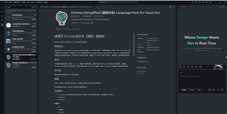Toggle Auto Update checkbox for the language pack
The image size is (227, 114).
(x=80, y=23)
